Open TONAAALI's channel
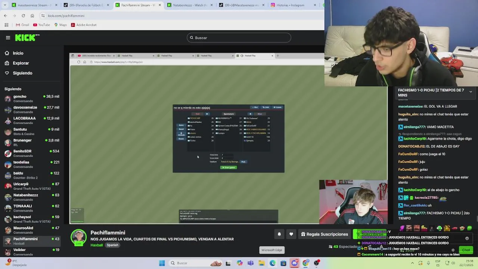The width and height of the screenshot is (478, 269). coord(32,208)
